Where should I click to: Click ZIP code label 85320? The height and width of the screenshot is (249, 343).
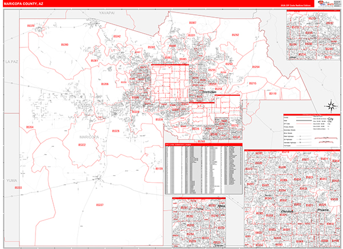pyautogui.click(x=31, y=26)
